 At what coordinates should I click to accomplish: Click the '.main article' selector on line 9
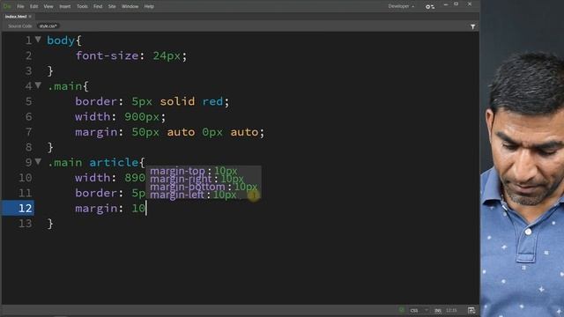coord(93,162)
